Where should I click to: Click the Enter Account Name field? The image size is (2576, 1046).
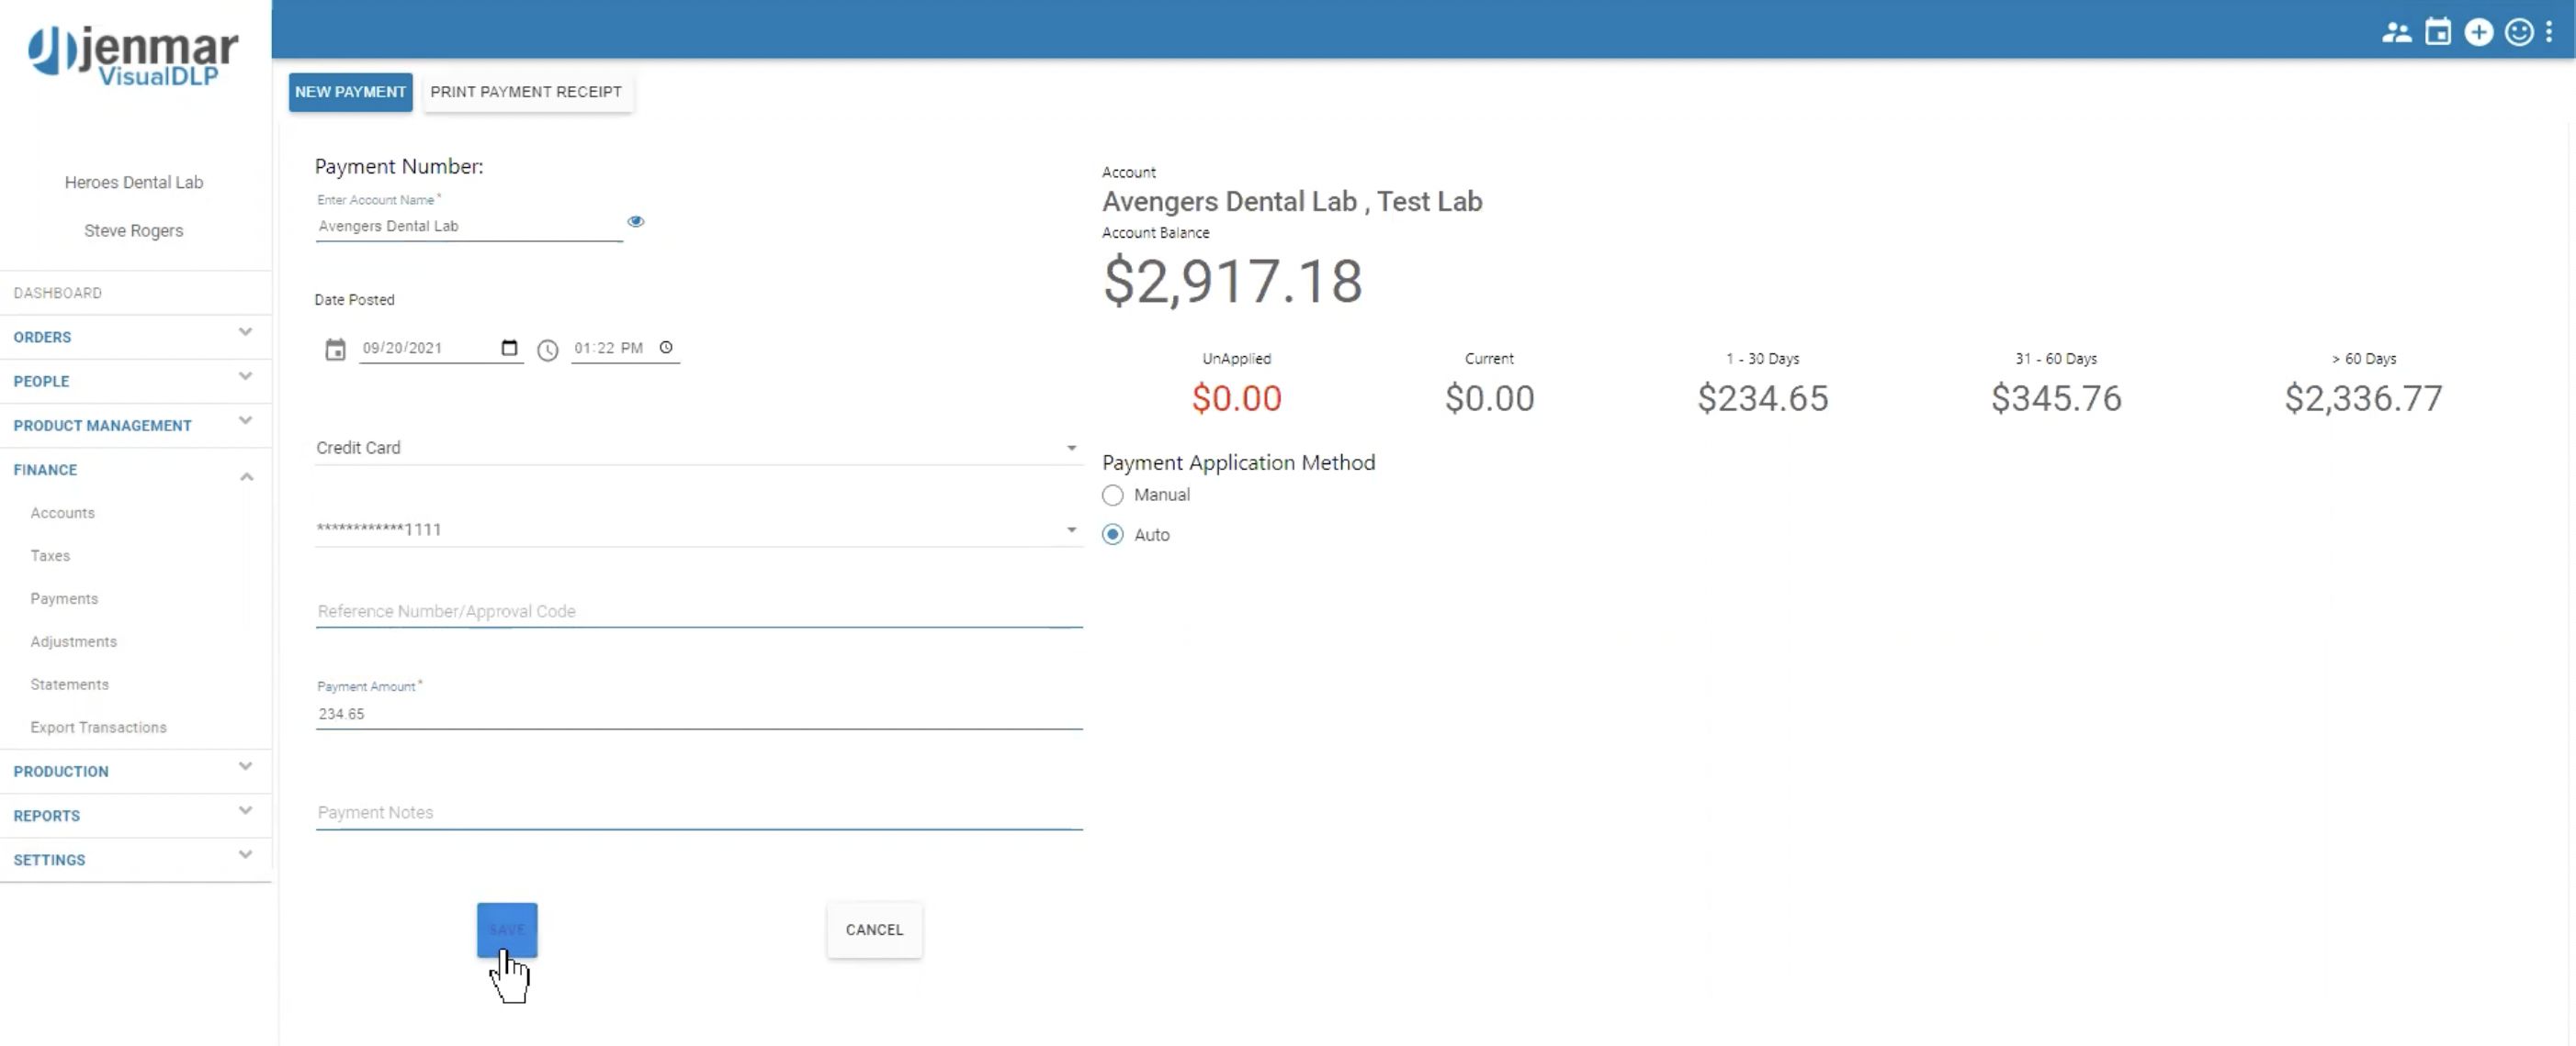tap(468, 226)
